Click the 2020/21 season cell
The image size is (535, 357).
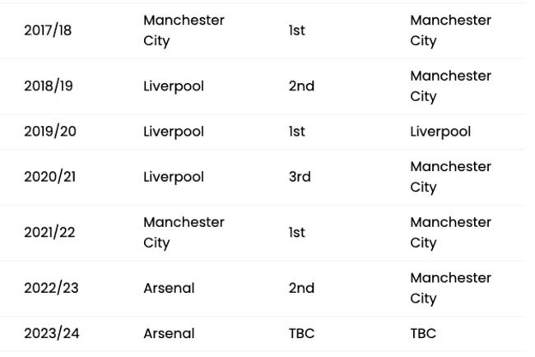(49, 177)
